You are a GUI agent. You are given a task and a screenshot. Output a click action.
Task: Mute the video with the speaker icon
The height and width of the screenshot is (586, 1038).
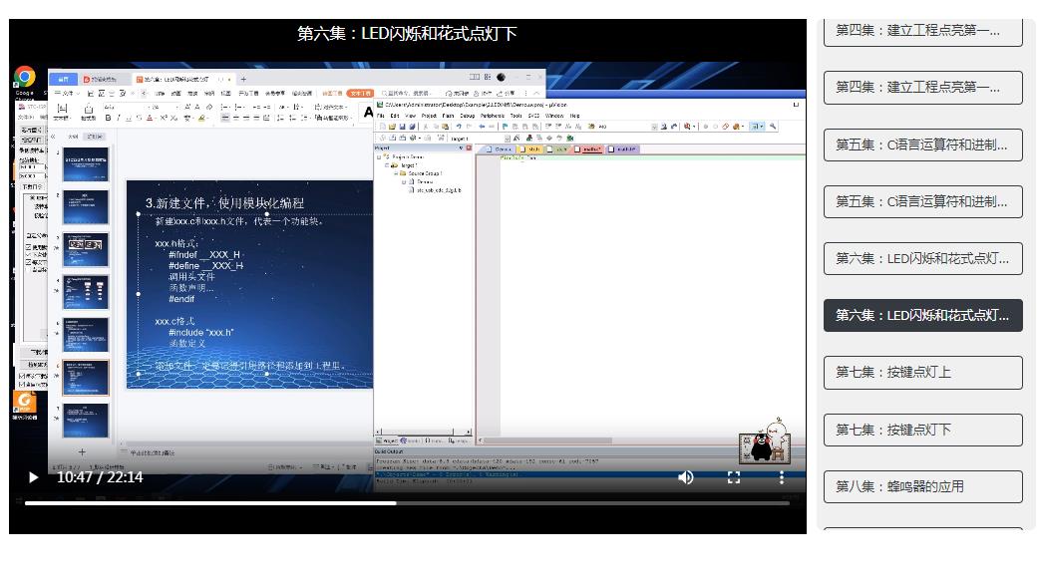pos(686,477)
